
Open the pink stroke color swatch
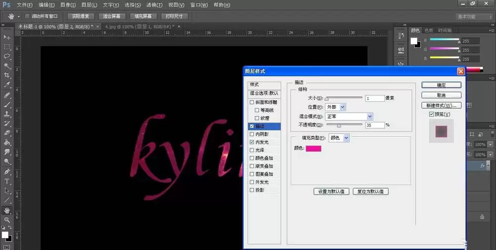point(313,148)
